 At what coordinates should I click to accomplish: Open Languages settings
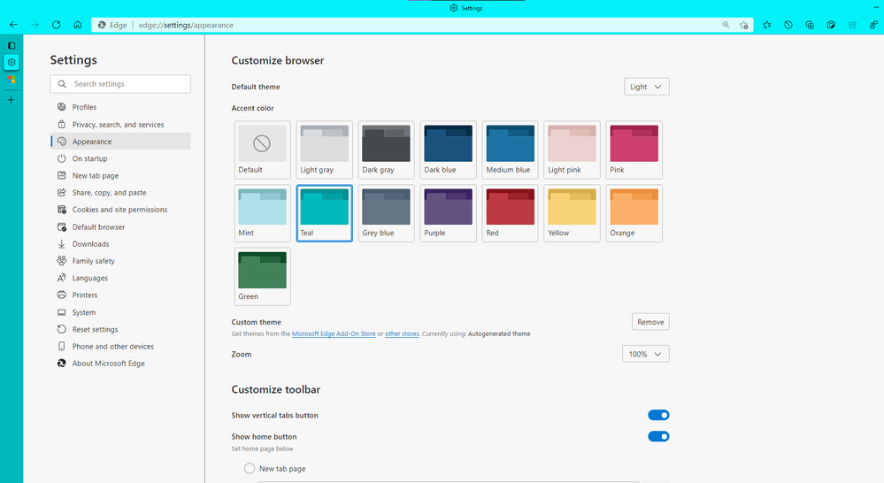[x=120, y=278]
